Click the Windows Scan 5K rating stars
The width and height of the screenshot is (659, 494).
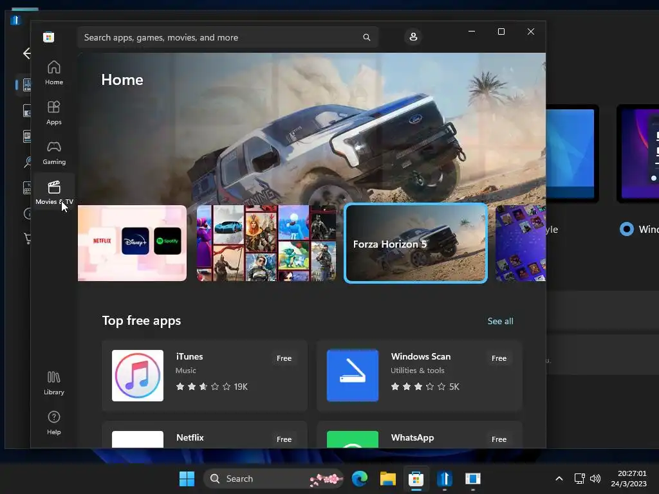tap(418, 387)
